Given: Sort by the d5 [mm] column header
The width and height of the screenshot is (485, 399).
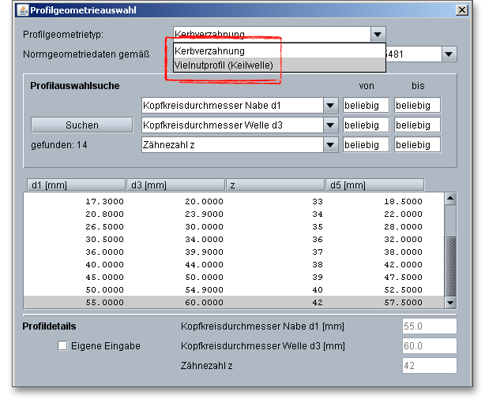Looking at the screenshot, I should click(x=374, y=185).
